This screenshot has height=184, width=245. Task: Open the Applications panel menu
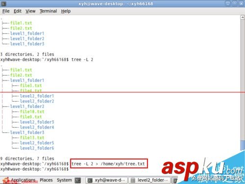(x=23, y=180)
